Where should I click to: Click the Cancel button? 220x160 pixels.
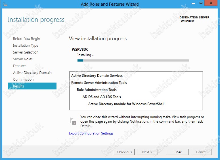click(201, 152)
